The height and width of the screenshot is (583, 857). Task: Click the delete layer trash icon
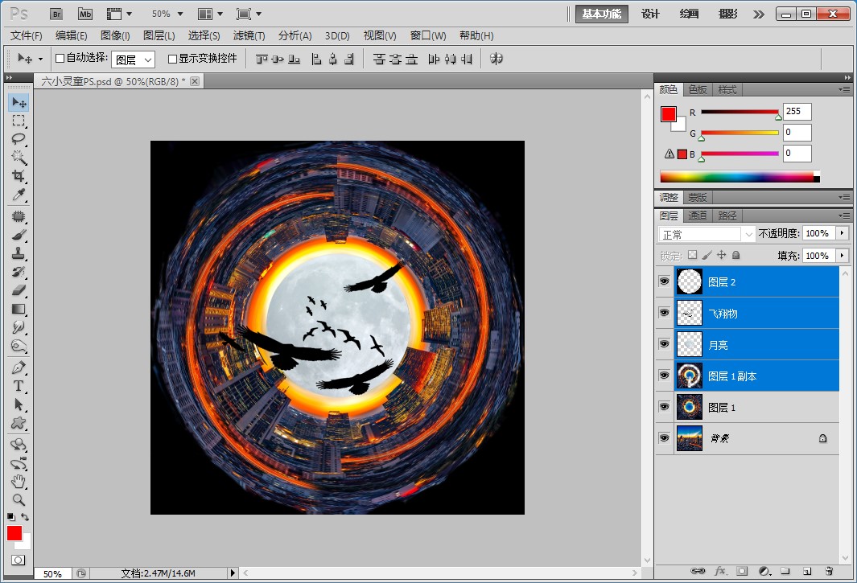[x=829, y=571]
